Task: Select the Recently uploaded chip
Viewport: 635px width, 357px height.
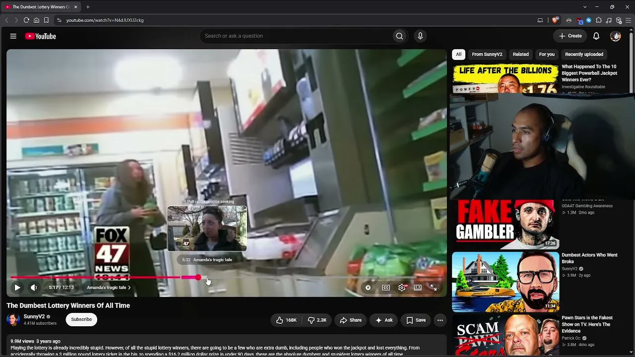Action: pos(584,55)
